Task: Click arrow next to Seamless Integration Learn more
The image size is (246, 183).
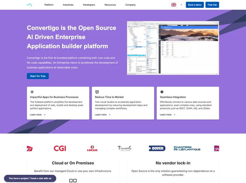Action: [174, 115]
